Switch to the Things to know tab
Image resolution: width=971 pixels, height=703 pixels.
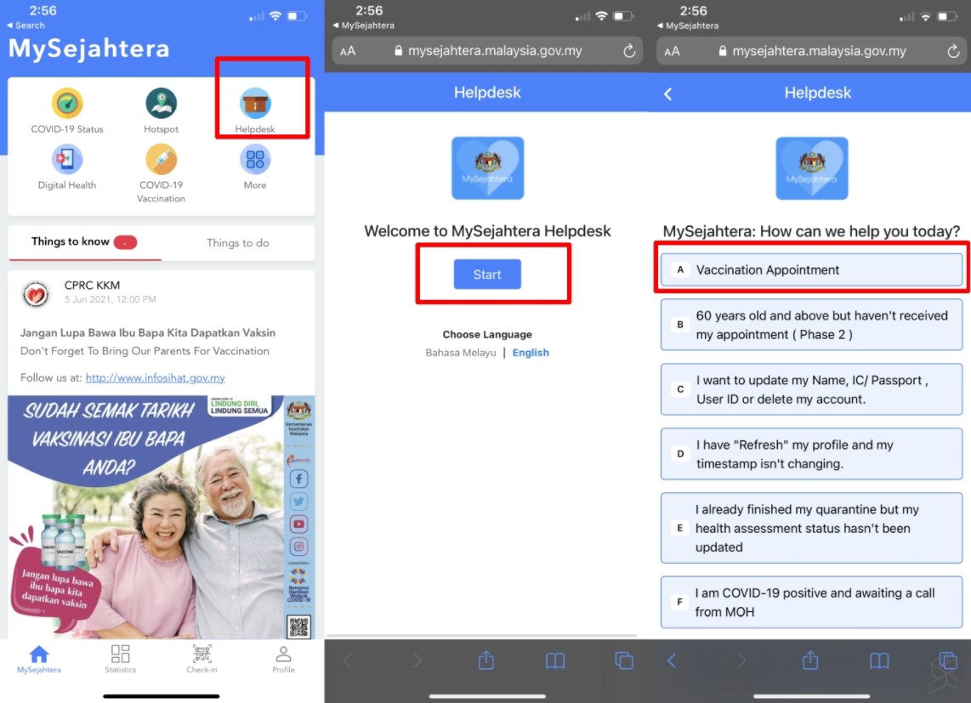tap(84, 242)
